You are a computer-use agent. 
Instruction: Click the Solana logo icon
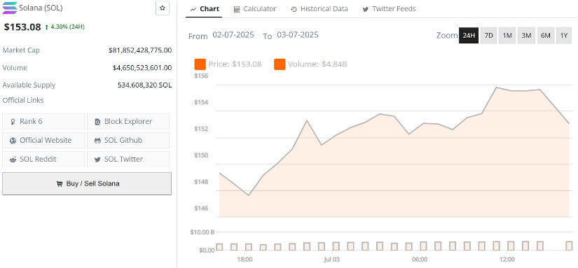point(10,8)
